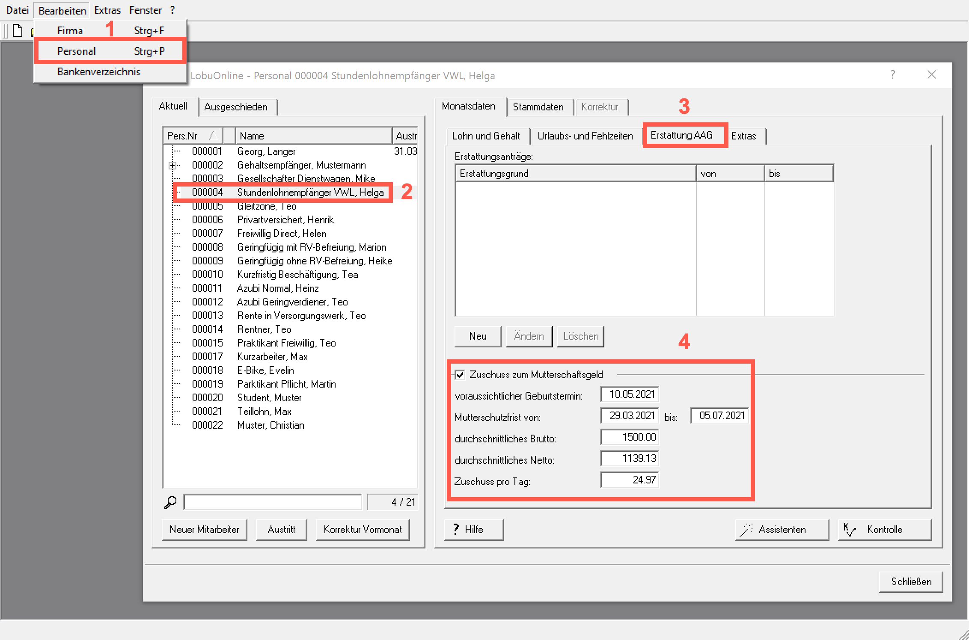The width and height of the screenshot is (969, 640).
Task: Click the employee search input field
Action: 273,502
